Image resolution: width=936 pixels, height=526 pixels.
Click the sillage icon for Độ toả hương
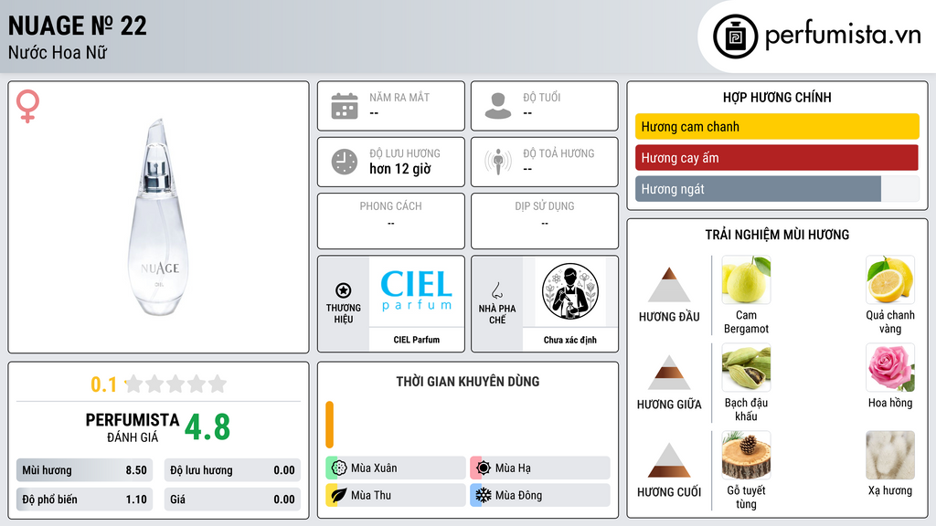pos(498,162)
